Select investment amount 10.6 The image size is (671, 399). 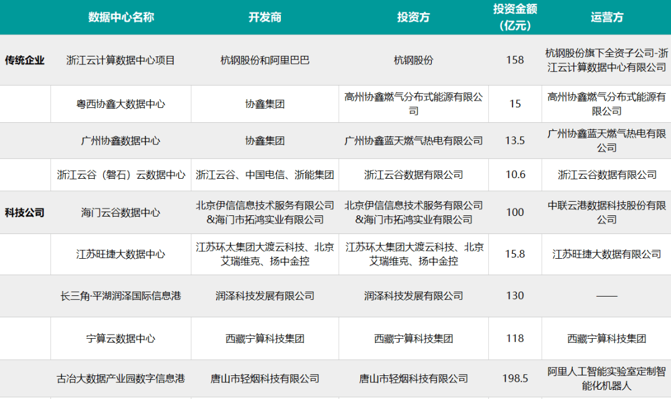515,175
